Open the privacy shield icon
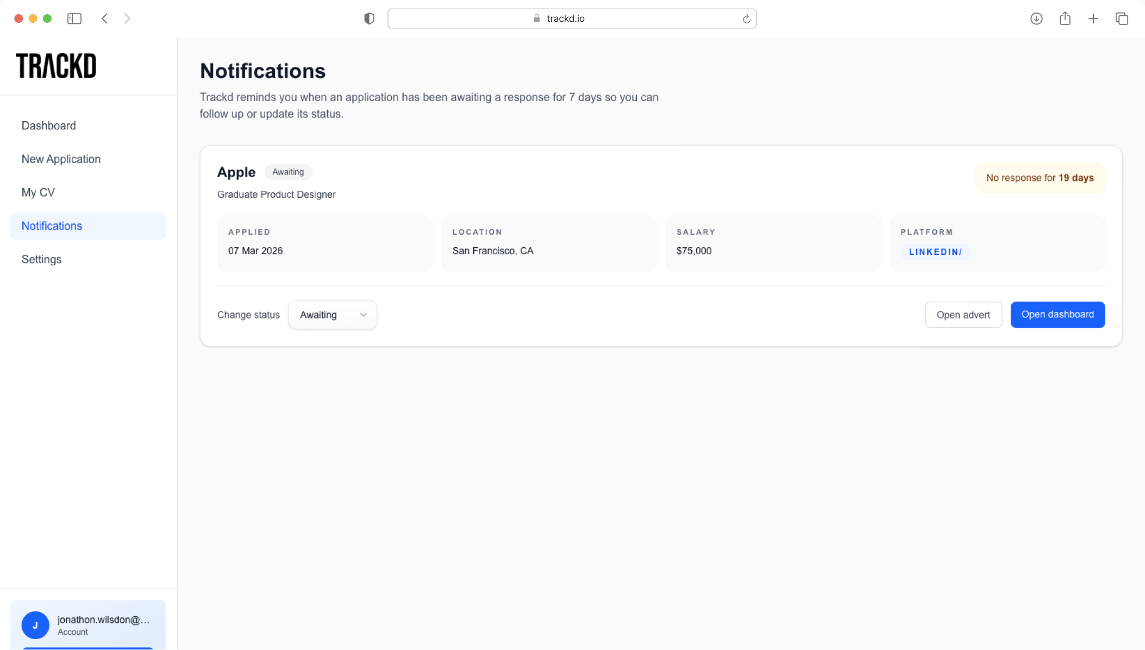The width and height of the screenshot is (1145, 650). click(x=369, y=18)
